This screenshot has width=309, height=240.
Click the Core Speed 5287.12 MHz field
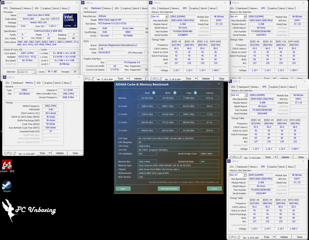point(27,53)
